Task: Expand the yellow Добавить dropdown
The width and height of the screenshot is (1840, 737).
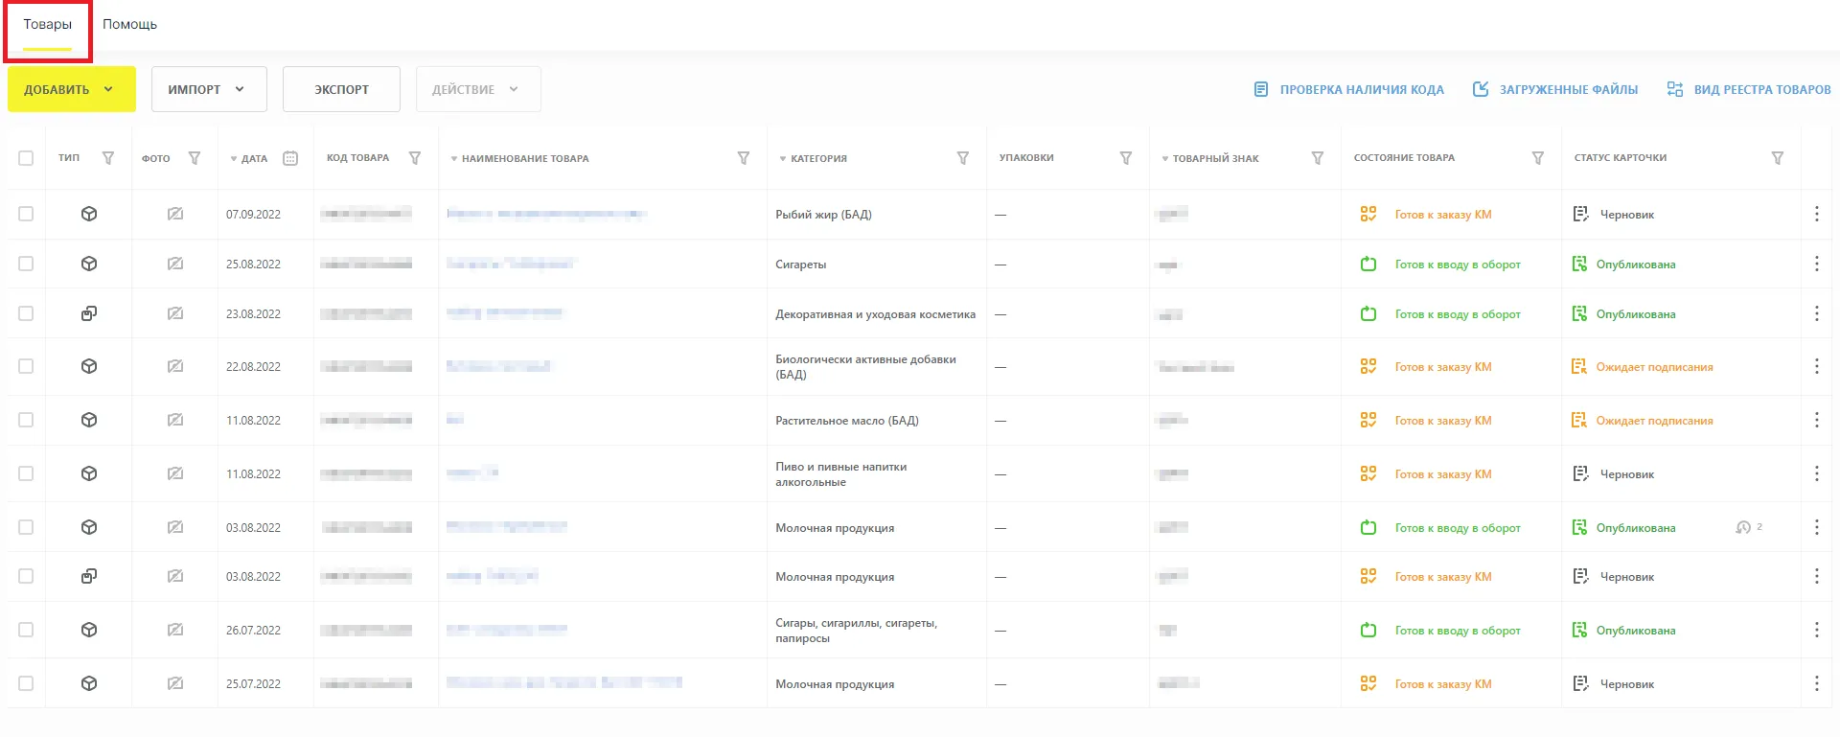Action: click(71, 89)
